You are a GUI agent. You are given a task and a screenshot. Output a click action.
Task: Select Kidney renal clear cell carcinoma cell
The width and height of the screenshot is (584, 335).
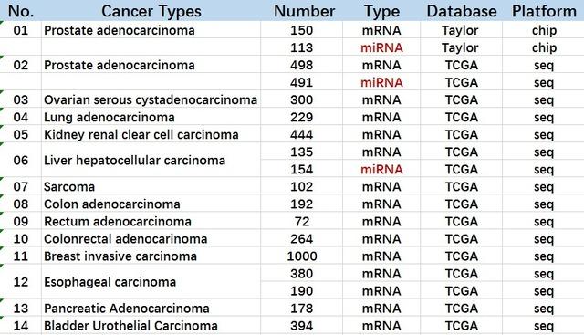point(151,134)
